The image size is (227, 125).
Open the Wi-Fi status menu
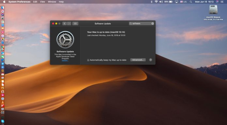(x=156, y=2)
